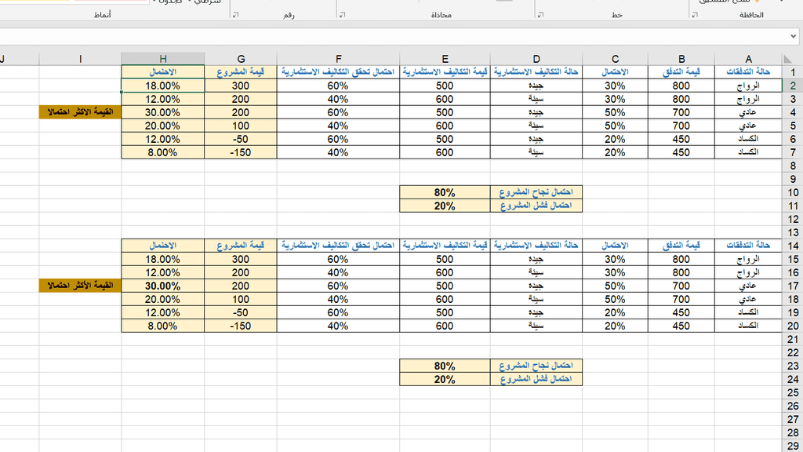803x452 pixels.
Task: Click the Select All corner triangle
Action: pos(787,59)
